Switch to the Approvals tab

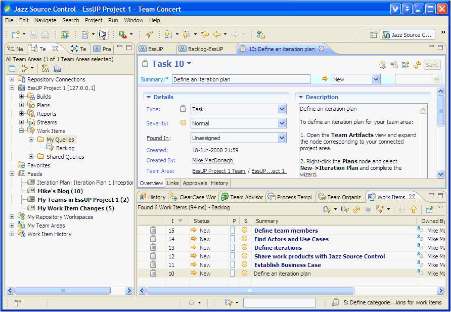pos(195,183)
